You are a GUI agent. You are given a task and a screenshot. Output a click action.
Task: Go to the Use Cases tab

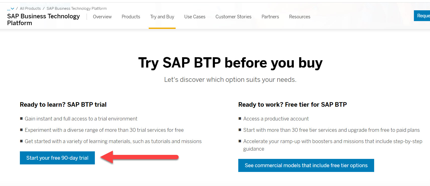(x=195, y=17)
